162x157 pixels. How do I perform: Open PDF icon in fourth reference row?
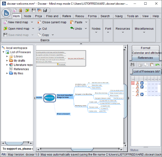tap(137, 94)
